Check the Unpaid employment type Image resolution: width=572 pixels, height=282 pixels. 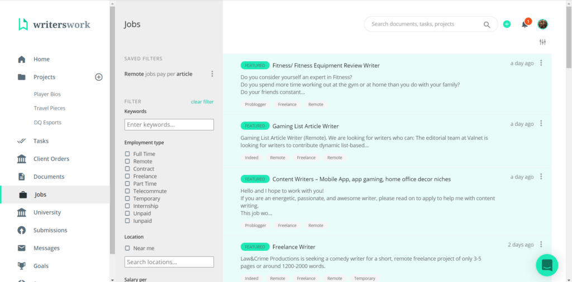127,213
